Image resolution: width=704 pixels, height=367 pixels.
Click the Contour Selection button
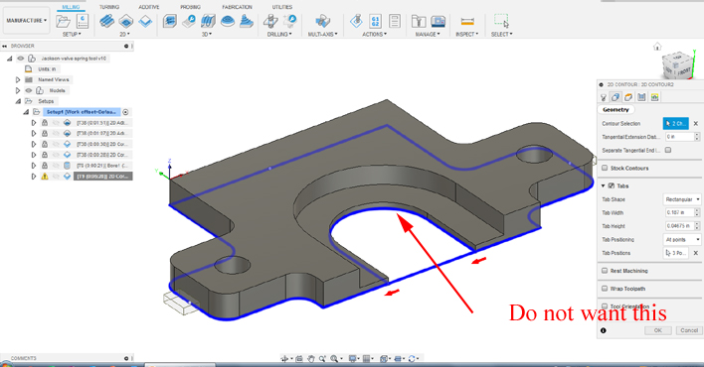tap(676, 123)
